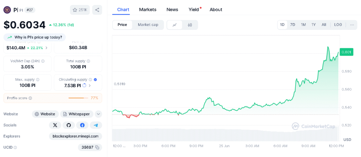Open the Yield tab
361x157 pixels.
point(194,10)
